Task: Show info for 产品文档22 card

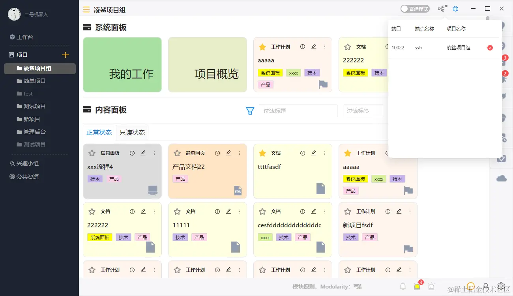Action: pyautogui.click(x=217, y=153)
